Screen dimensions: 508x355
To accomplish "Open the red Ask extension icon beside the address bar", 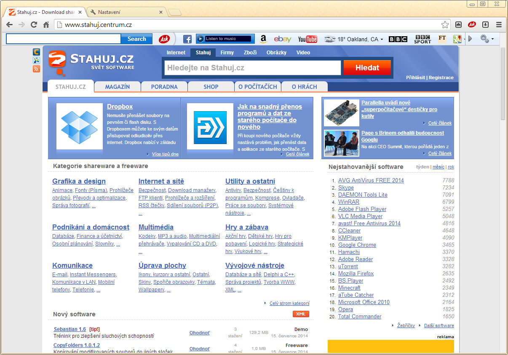I will (472, 25).
